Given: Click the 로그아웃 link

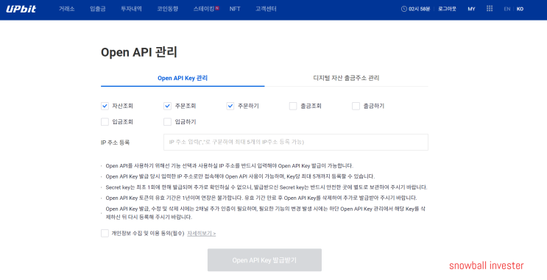Looking at the screenshot, I should pyautogui.click(x=447, y=9).
